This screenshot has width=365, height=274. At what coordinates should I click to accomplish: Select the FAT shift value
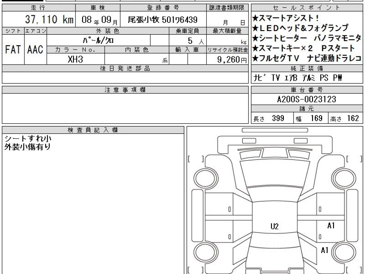coord(13,50)
